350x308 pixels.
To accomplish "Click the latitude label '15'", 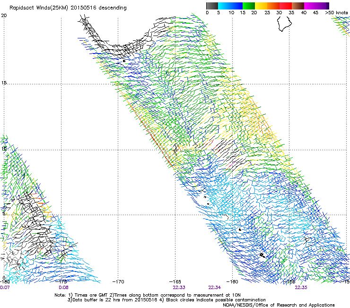I will coord(4,83).
